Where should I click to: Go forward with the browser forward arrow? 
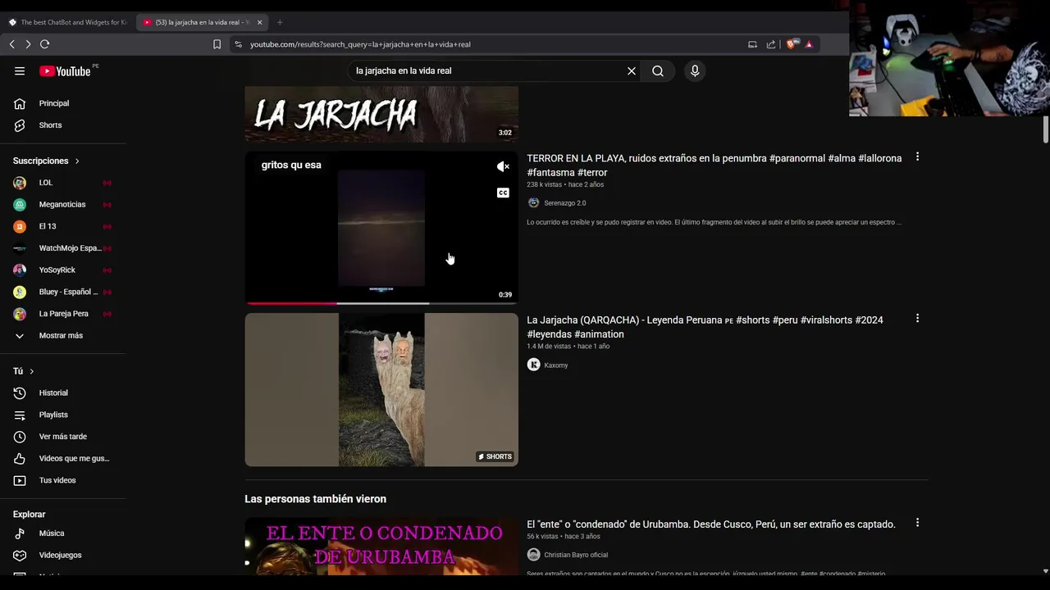(x=28, y=44)
